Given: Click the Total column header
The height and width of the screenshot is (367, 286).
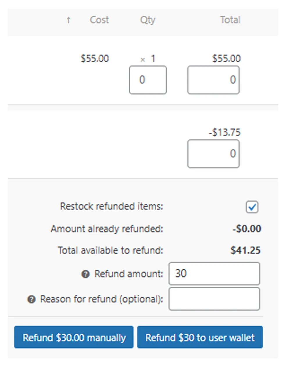Looking at the screenshot, I should pos(230,20).
